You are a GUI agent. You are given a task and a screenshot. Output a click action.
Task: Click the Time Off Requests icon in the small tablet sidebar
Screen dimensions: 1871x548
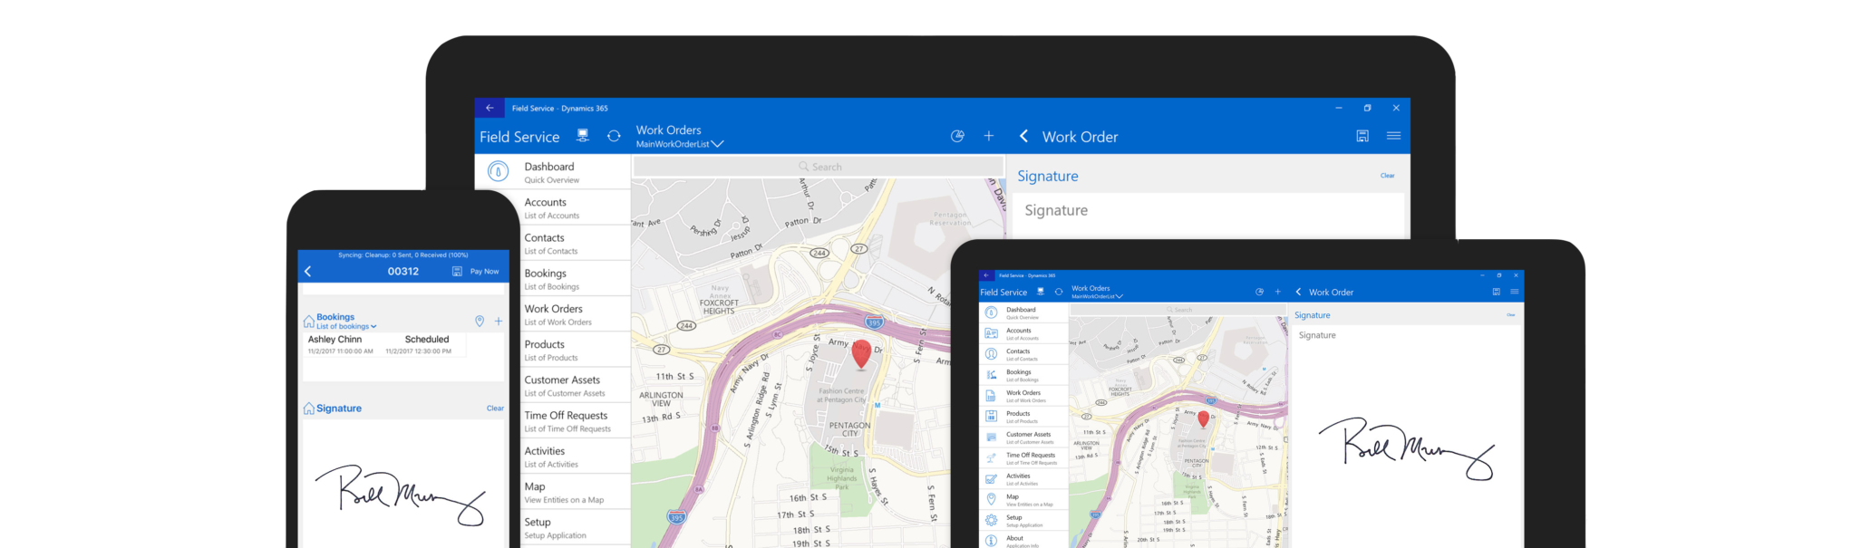pyautogui.click(x=991, y=458)
